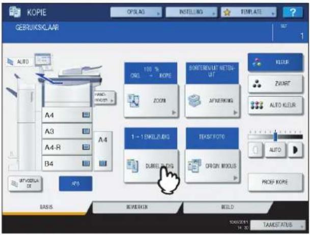The height and width of the screenshot is (235, 310).
Task: Open the TEMPLATE menu
Action: click(x=248, y=12)
